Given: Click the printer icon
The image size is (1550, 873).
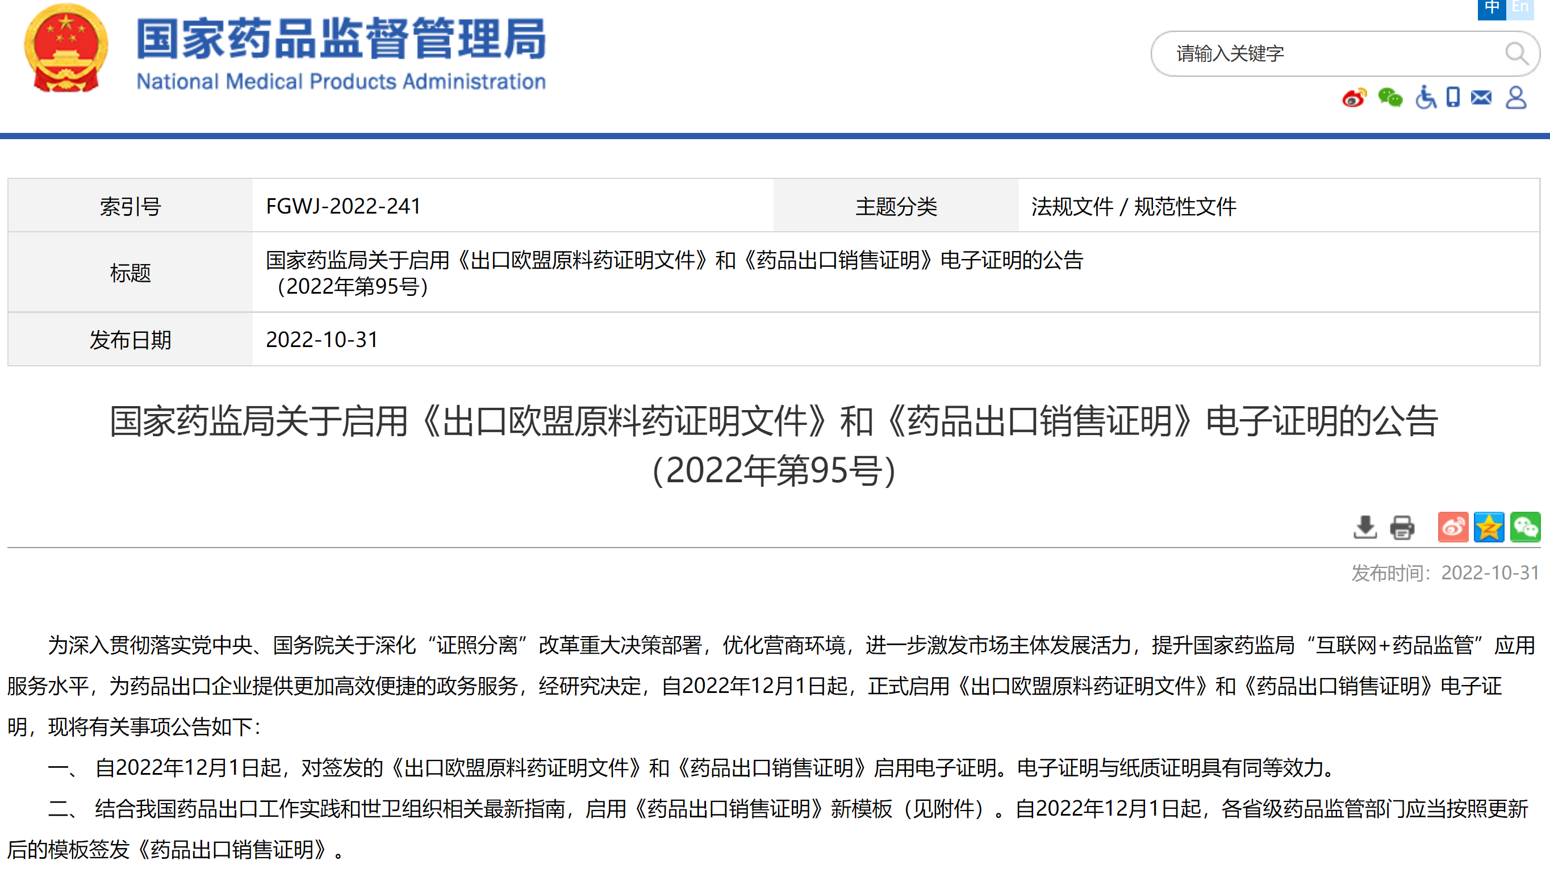Looking at the screenshot, I should click(x=1402, y=528).
